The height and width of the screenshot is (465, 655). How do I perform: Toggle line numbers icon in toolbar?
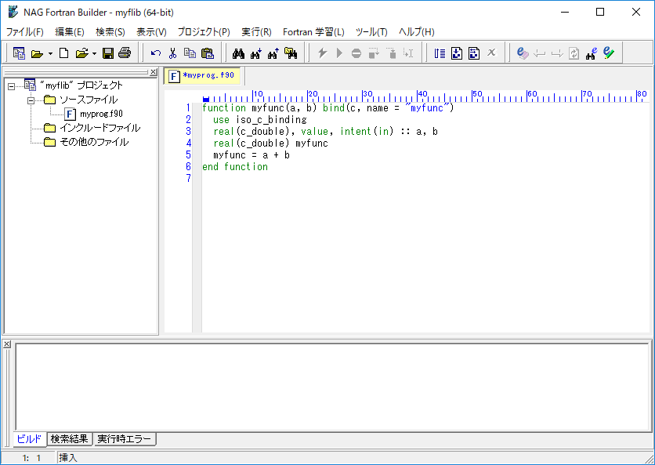click(440, 53)
